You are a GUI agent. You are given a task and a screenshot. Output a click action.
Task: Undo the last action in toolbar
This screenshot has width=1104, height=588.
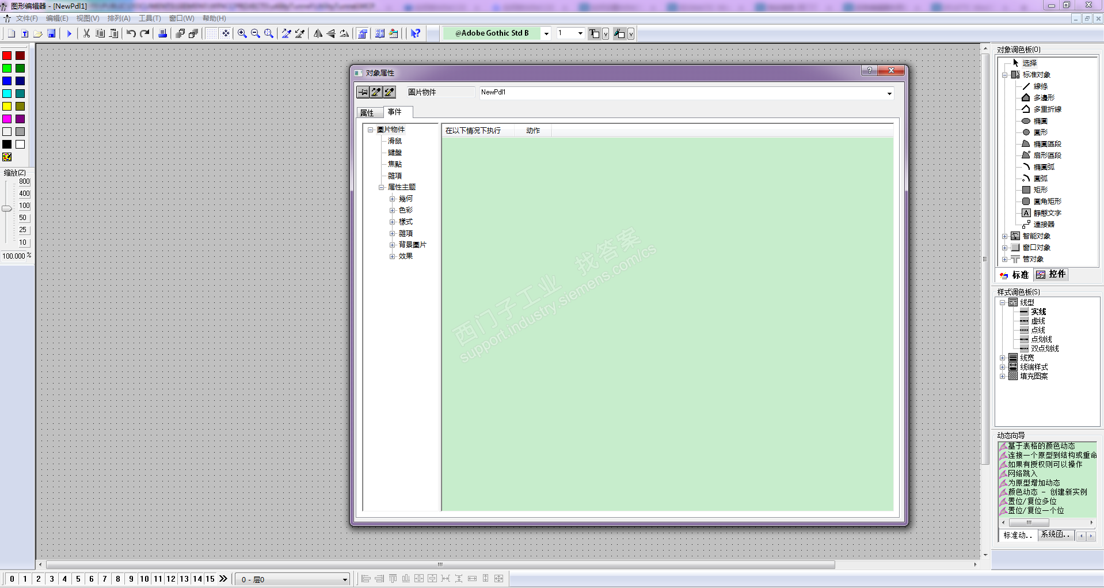point(131,33)
